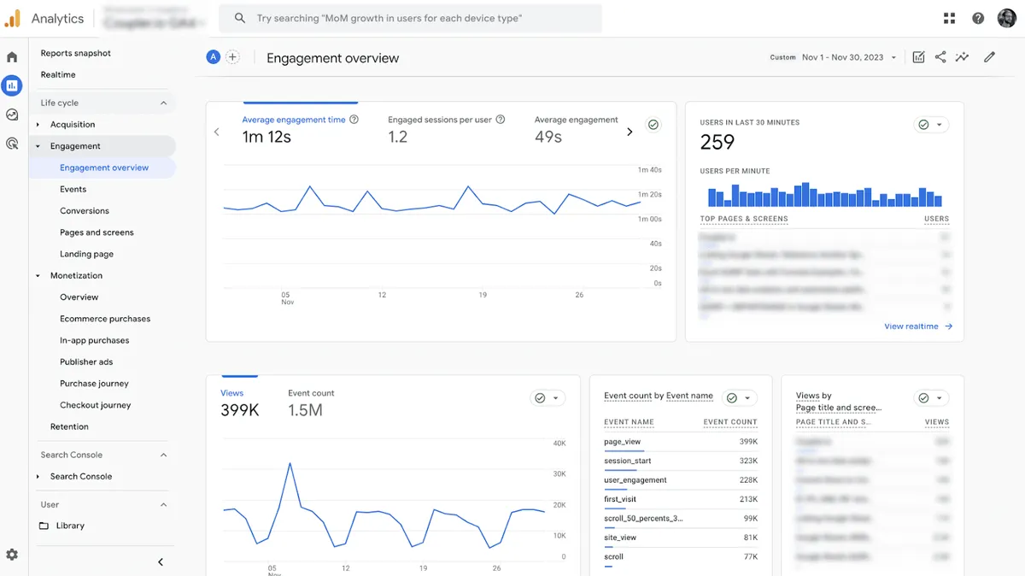Collapse the Engagement tree arrow
1025x576 pixels.
coord(38,146)
